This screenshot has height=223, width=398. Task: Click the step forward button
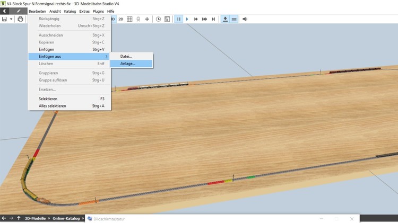(213, 19)
